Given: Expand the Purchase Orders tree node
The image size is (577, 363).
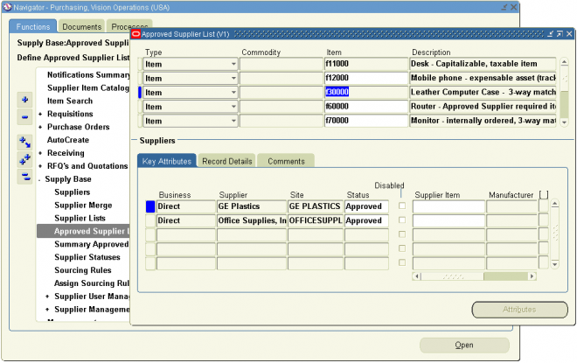Looking at the screenshot, I should pos(40,127).
